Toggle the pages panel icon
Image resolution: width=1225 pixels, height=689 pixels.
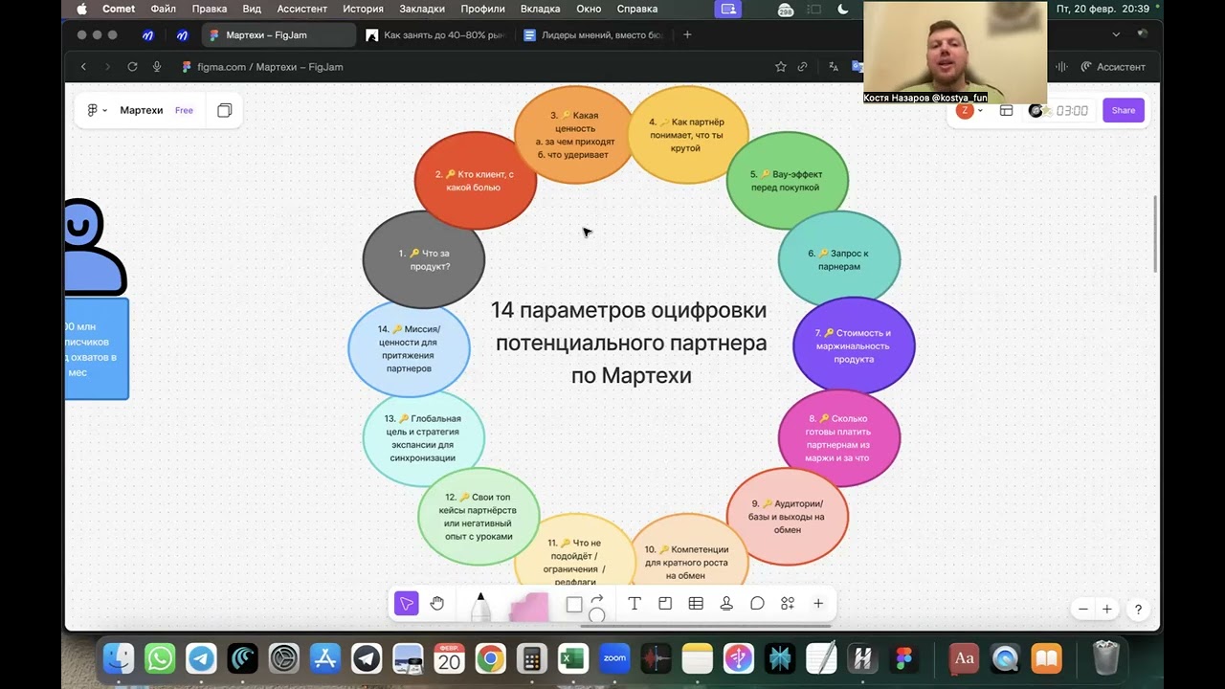[225, 110]
